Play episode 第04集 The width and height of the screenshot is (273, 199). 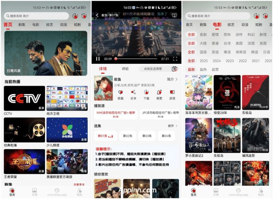coord(166,136)
